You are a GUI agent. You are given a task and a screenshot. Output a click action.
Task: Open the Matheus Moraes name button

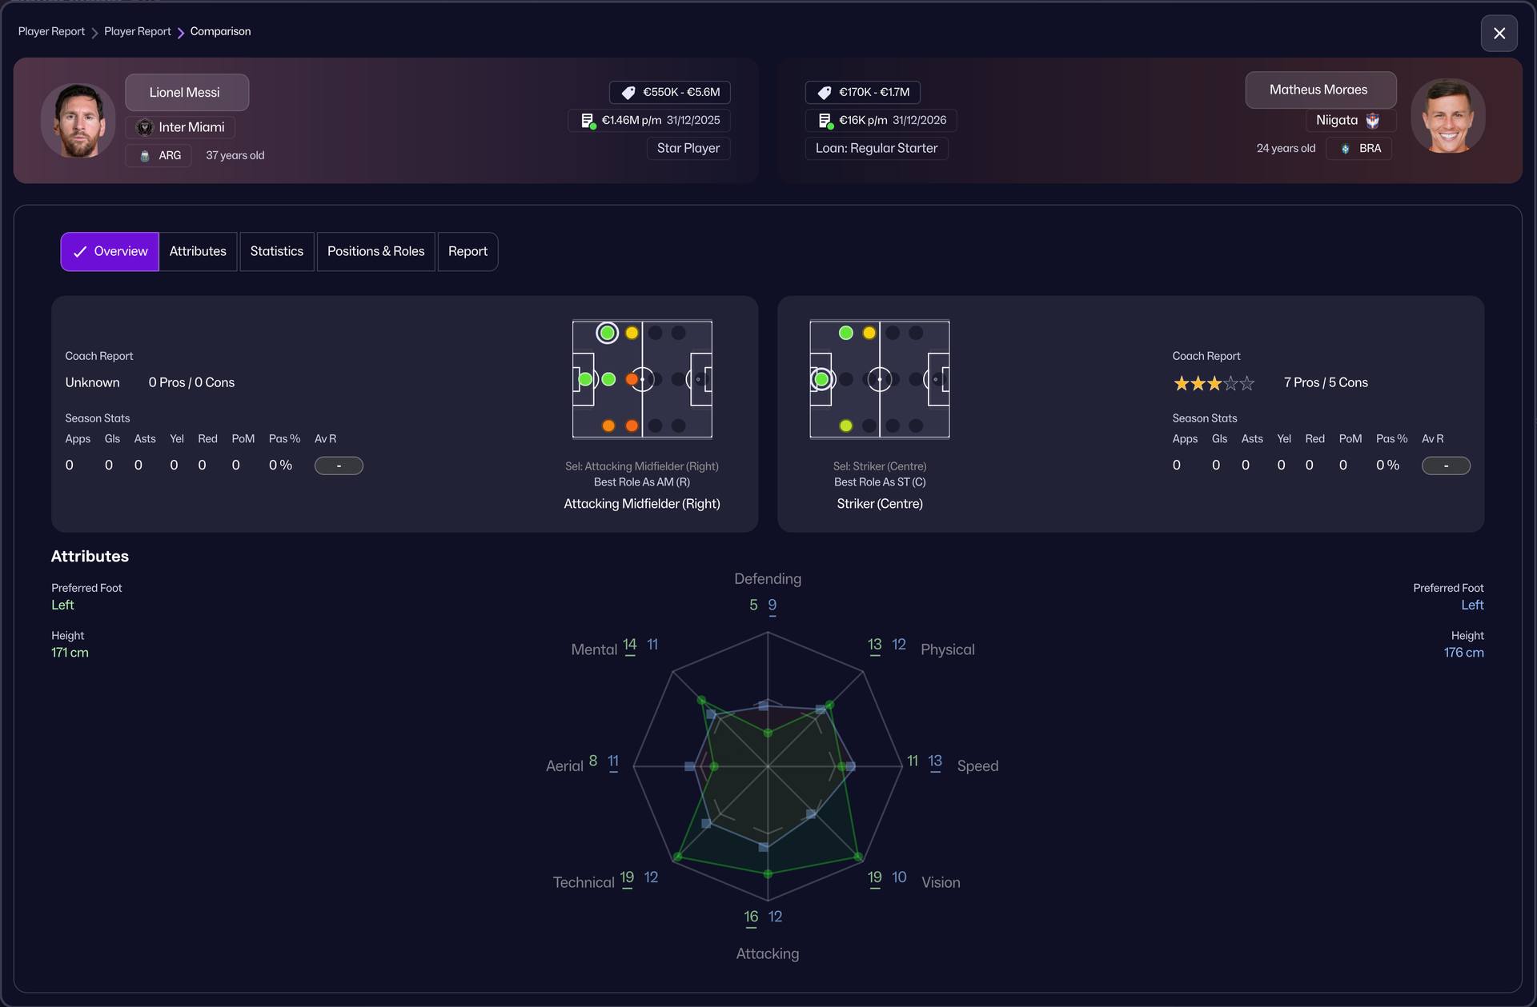pyautogui.click(x=1320, y=90)
